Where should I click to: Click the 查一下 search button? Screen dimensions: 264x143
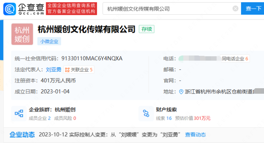(x=253, y=8)
